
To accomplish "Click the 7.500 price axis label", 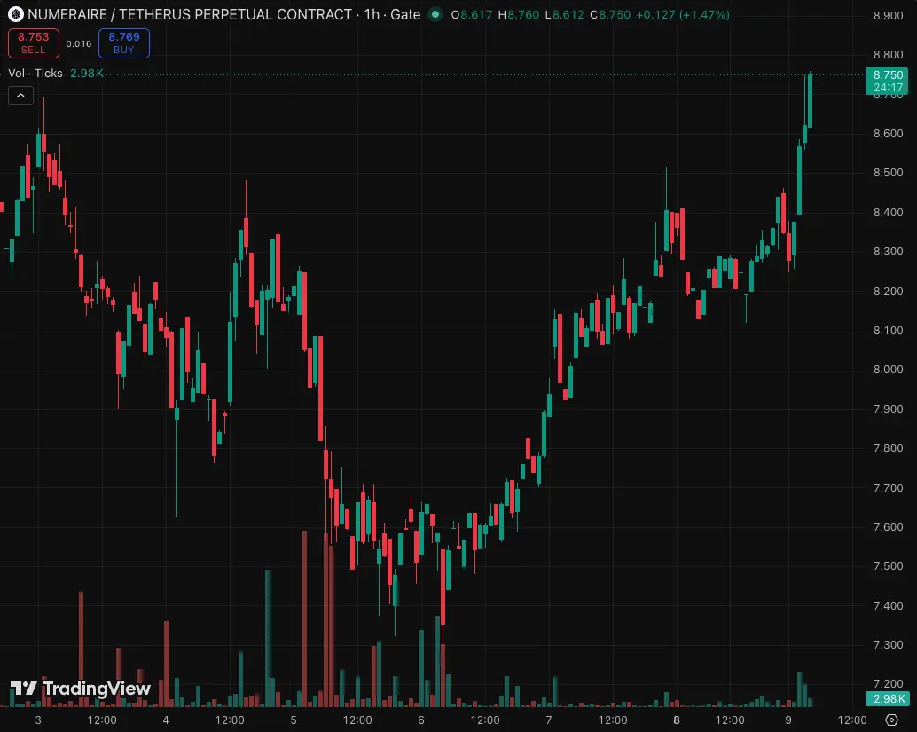I will (888, 566).
